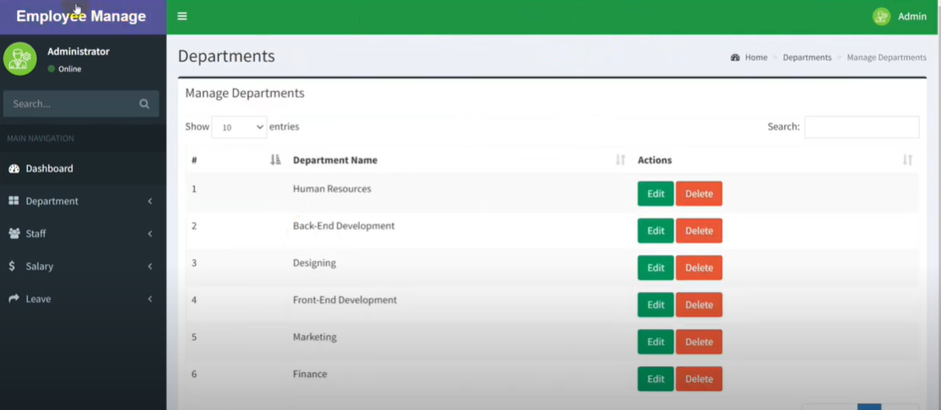The image size is (941, 410).
Task: Open Dashboard from main navigation
Action: (x=49, y=169)
